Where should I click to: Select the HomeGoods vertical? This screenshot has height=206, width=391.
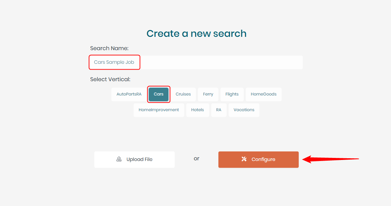click(x=264, y=94)
